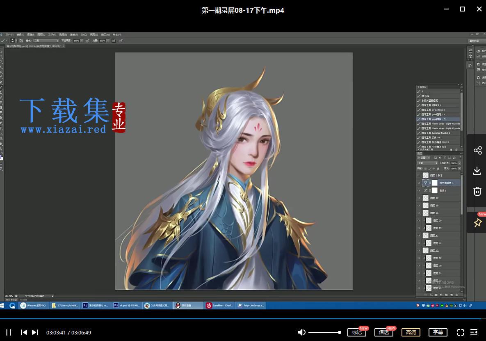Skip to the next video
The height and width of the screenshot is (341, 486).
point(35,332)
